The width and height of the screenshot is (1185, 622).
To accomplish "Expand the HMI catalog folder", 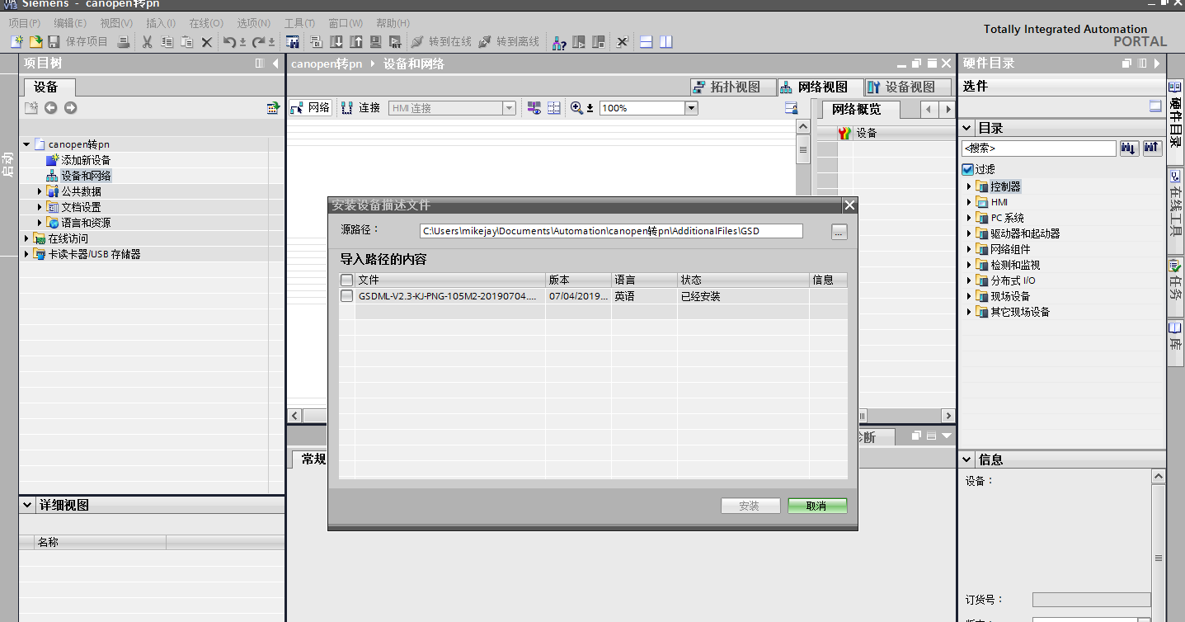I will 969,202.
